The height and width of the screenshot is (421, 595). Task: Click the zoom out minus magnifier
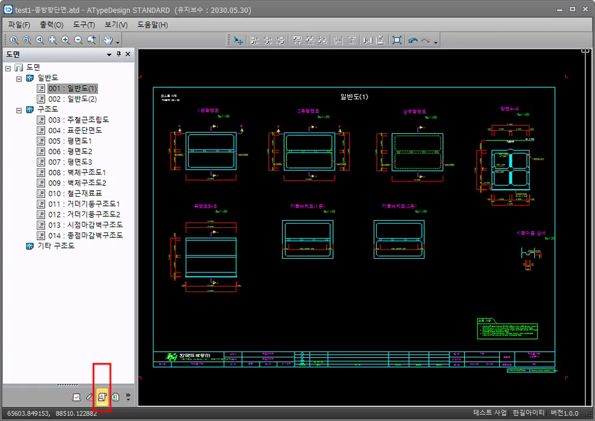[x=79, y=40]
